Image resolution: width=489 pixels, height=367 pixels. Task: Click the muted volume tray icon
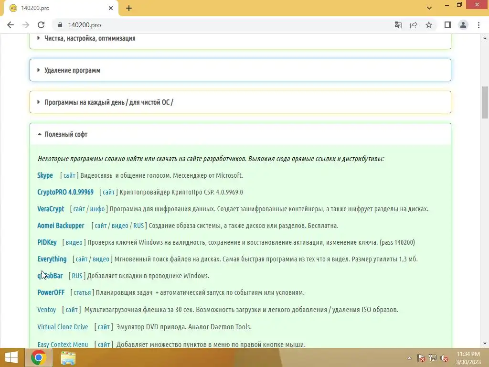[444, 358]
